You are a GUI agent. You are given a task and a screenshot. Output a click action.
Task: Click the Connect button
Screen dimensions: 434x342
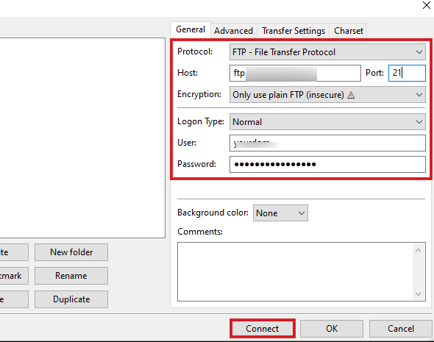click(263, 329)
